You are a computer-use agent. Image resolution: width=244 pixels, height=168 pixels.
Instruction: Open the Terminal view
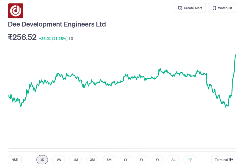(223, 160)
